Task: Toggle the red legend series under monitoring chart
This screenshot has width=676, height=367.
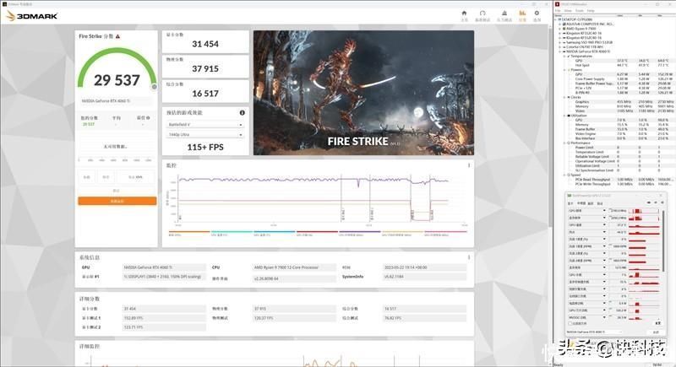Action: [317, 233]
